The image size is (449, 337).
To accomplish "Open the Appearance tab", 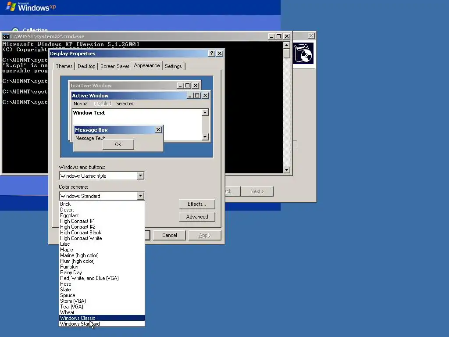I will [147, 66].
